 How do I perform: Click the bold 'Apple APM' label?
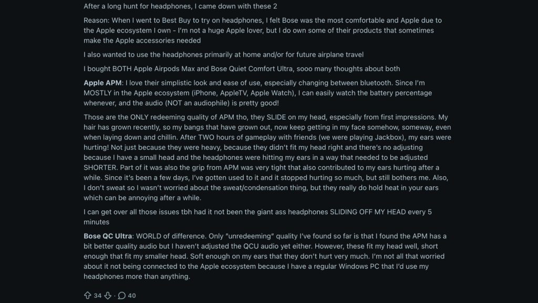pos(102,83)
